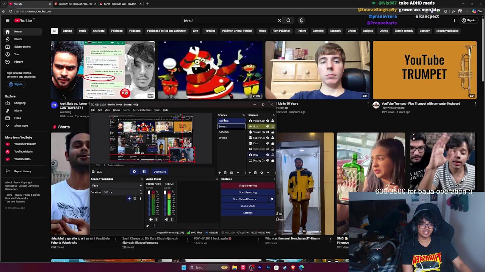485x272 pixels.
Task: Open YouTube Trumpet video thumbnail
Action: pyautogui.click(x=424, y=70)
